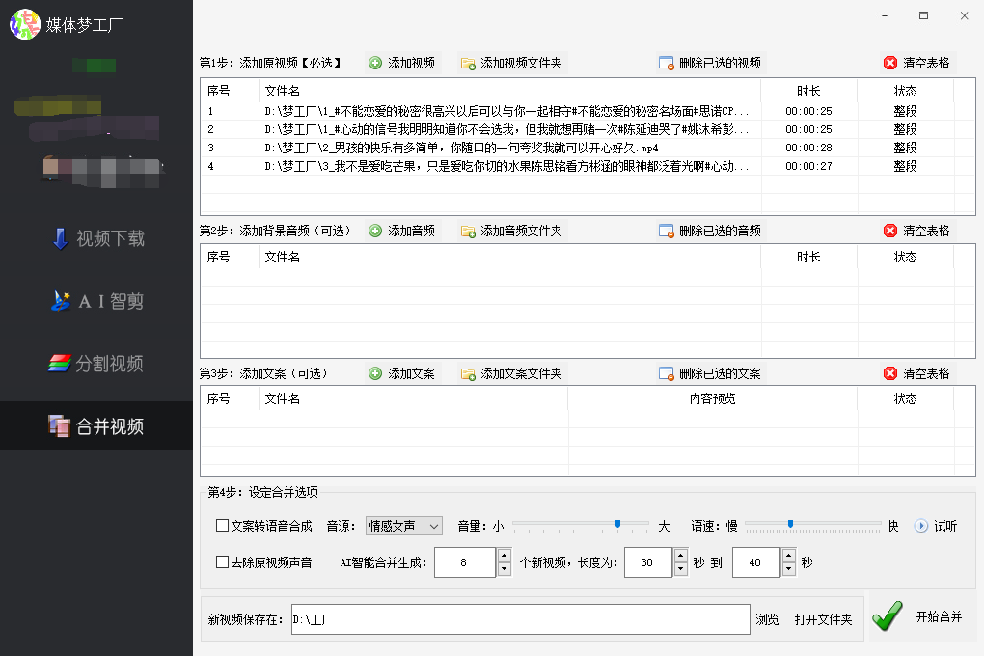Click duration cell 00:00:27
984x656 pixels.
pos(808,166)
